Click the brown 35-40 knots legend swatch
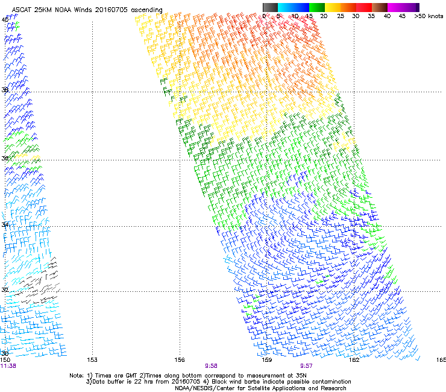 pos(380,7)
